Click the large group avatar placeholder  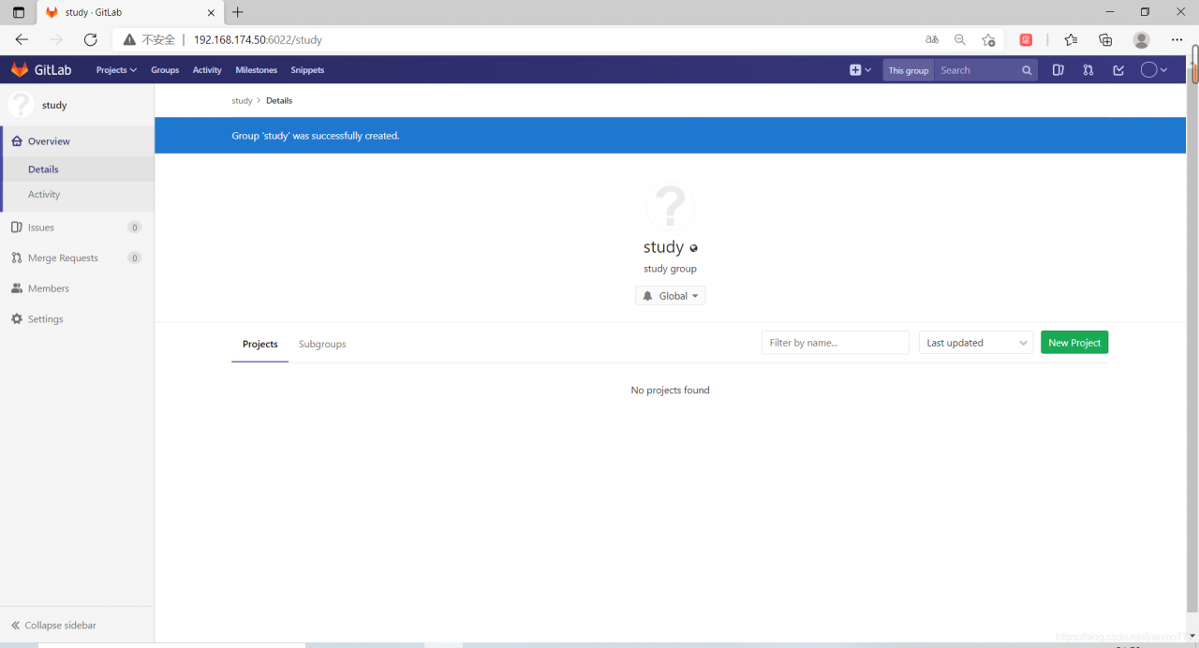point(670,206)
